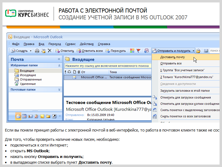Image resolution: width=222 pixels, height=167 pixels.
Task: Sort by importance exclamation column header
Action: [65, 72]
